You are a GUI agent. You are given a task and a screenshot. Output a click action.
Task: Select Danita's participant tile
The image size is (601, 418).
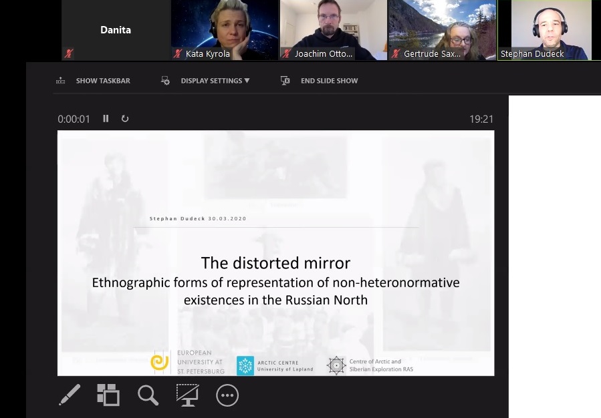pos(116,30)
